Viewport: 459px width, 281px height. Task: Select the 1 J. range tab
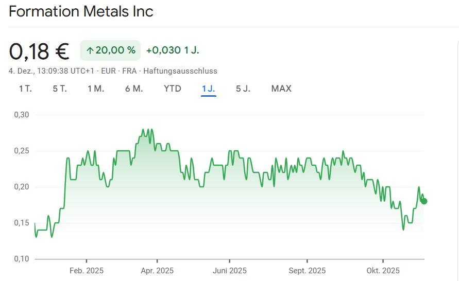pyautogui.click(x=208, y=89)
